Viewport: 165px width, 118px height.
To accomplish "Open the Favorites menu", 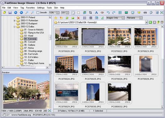I will pyautogui.click(x=30, y=8).
